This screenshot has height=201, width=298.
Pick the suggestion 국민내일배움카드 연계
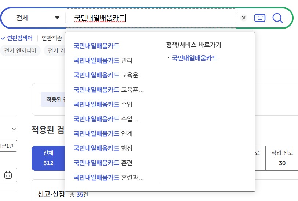click(x=103, y=133)
